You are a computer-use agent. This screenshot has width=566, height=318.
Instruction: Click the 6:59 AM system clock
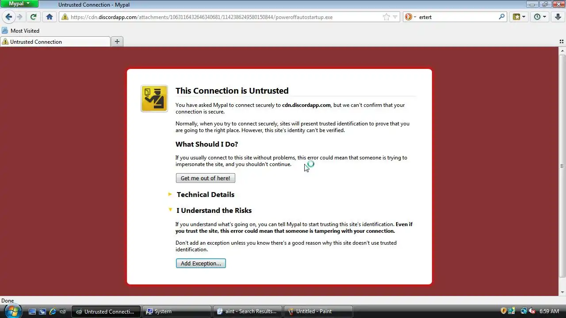coord(549,311)
